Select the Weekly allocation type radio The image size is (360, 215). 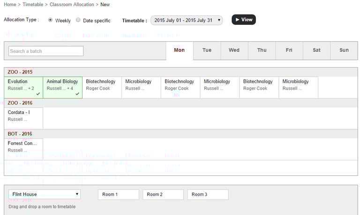(x=50, y=20)
